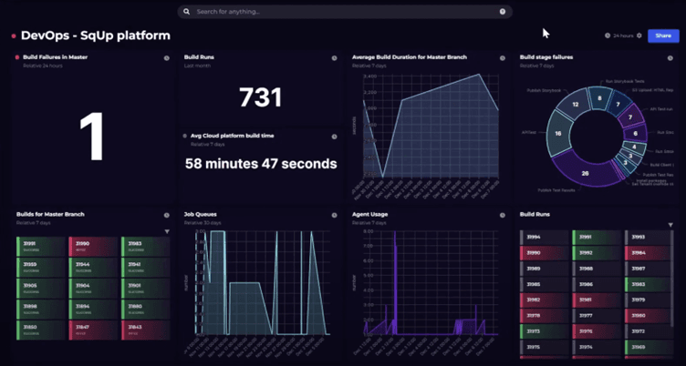Open build 31904 tile
Screen dimensions: 686x366
click(x=93, y=289)
